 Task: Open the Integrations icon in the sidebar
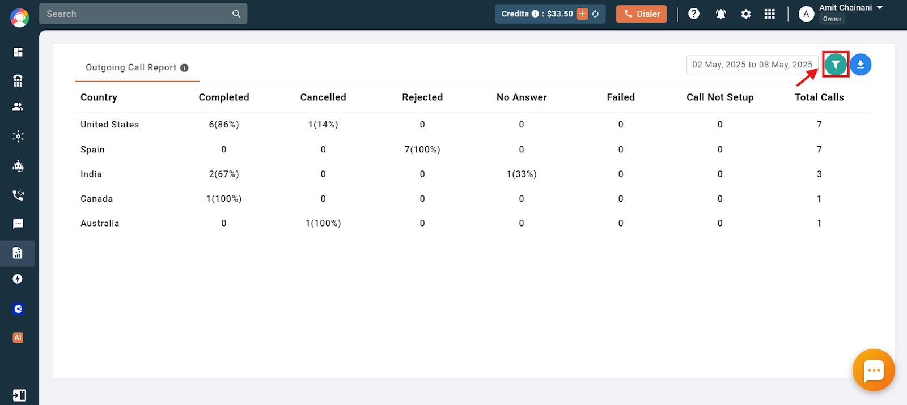18,136
